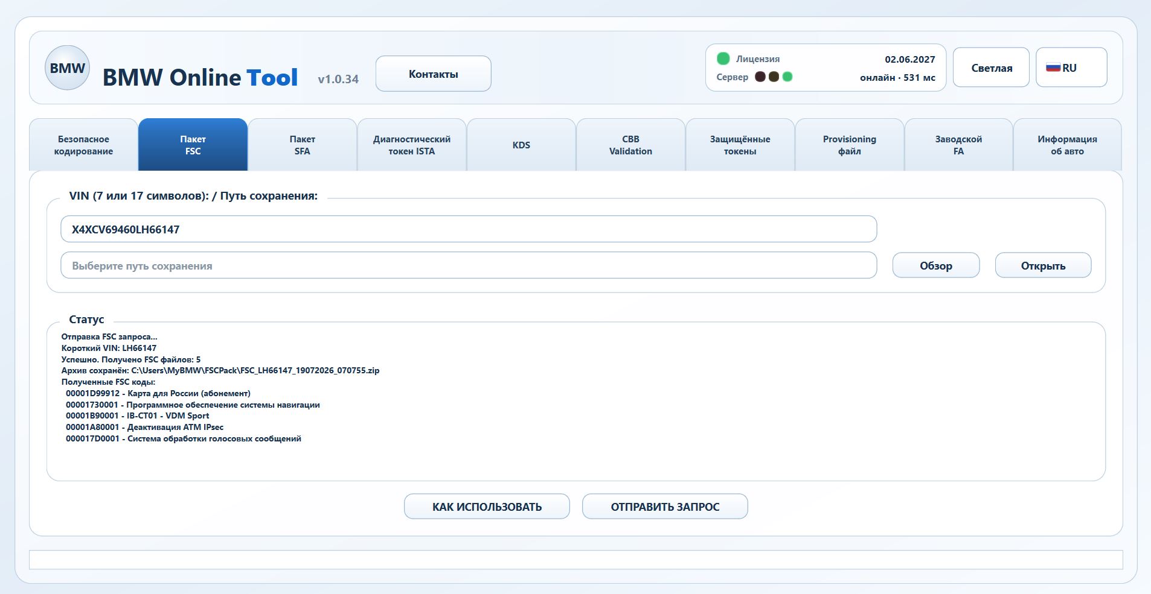The height and width of the screenshot is (594, 1151).
Task: Click the КАК ИСПОЛЬЗОВАТЬ button
Action: (x=487, y=507)
